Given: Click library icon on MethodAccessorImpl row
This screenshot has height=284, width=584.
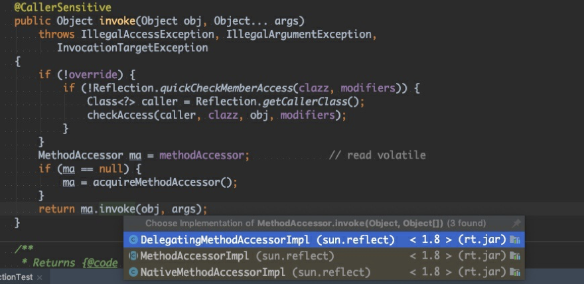Looking at the screenshot, I should pos(515,255).
